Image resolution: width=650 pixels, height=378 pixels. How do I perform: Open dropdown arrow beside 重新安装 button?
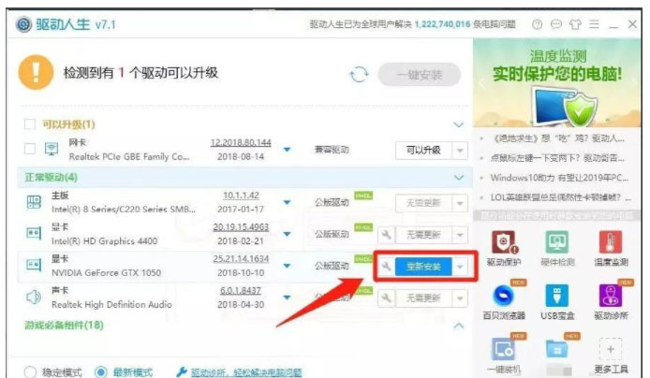point(460,267)
